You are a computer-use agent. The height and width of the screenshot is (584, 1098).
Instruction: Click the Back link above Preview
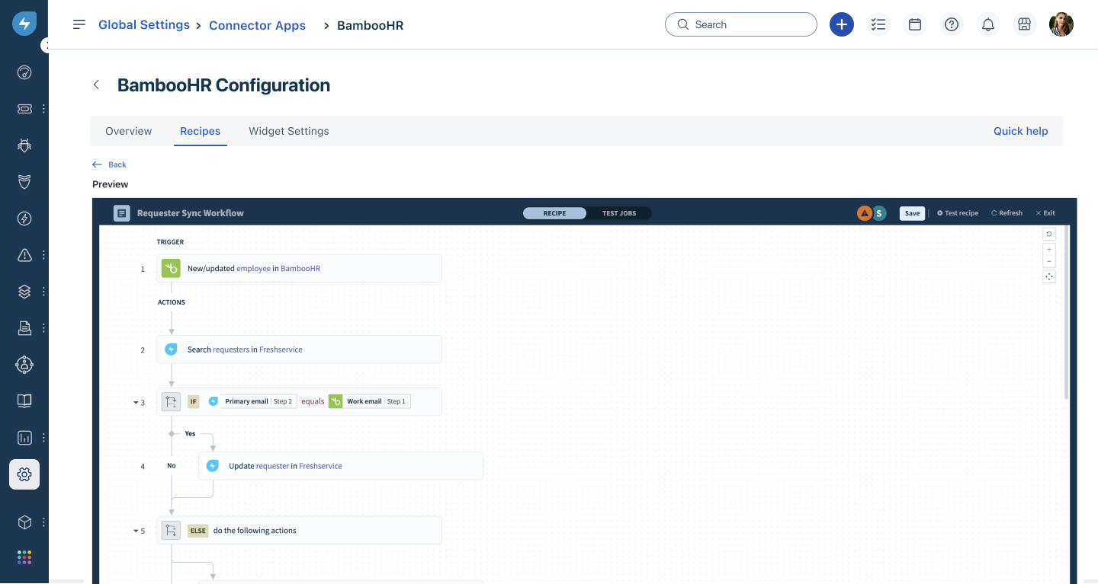click(x=109, y=164)
